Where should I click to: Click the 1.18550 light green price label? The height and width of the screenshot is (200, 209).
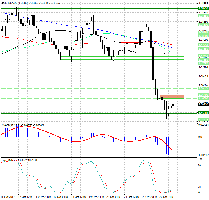pos(203,16)
